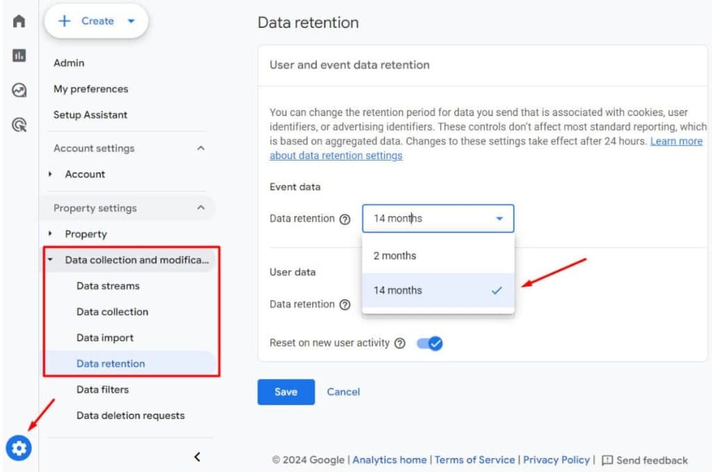Click help icon beside User data retention

(345, 304)
